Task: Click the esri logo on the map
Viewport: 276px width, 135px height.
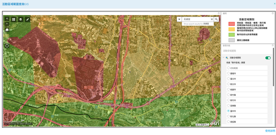Action: [x=215, y=123]
